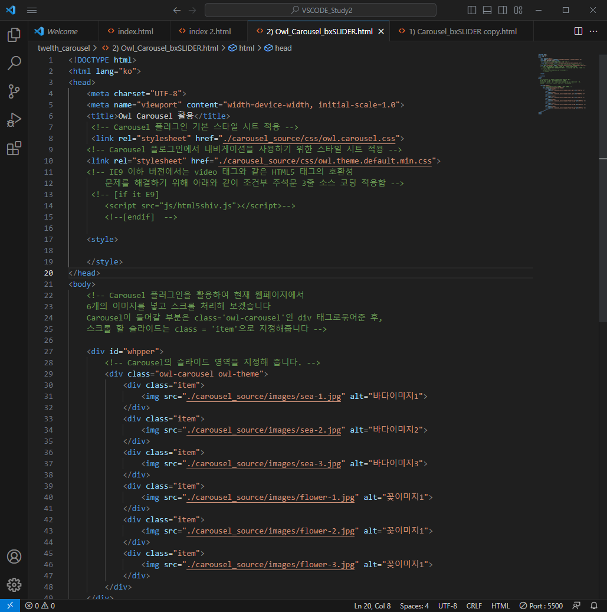Click the Copilot status icon next to bell
607x612 pixels.
point(576,606)
